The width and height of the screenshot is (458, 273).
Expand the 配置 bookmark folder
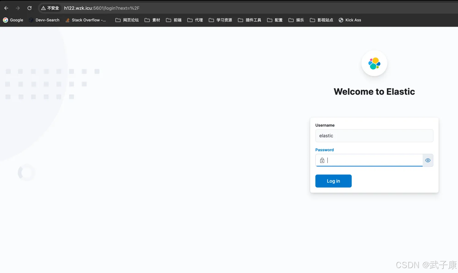[275, 20]
